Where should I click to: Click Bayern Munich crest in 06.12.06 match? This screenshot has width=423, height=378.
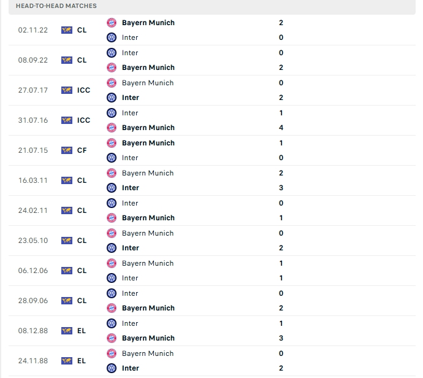pos(112,263)
